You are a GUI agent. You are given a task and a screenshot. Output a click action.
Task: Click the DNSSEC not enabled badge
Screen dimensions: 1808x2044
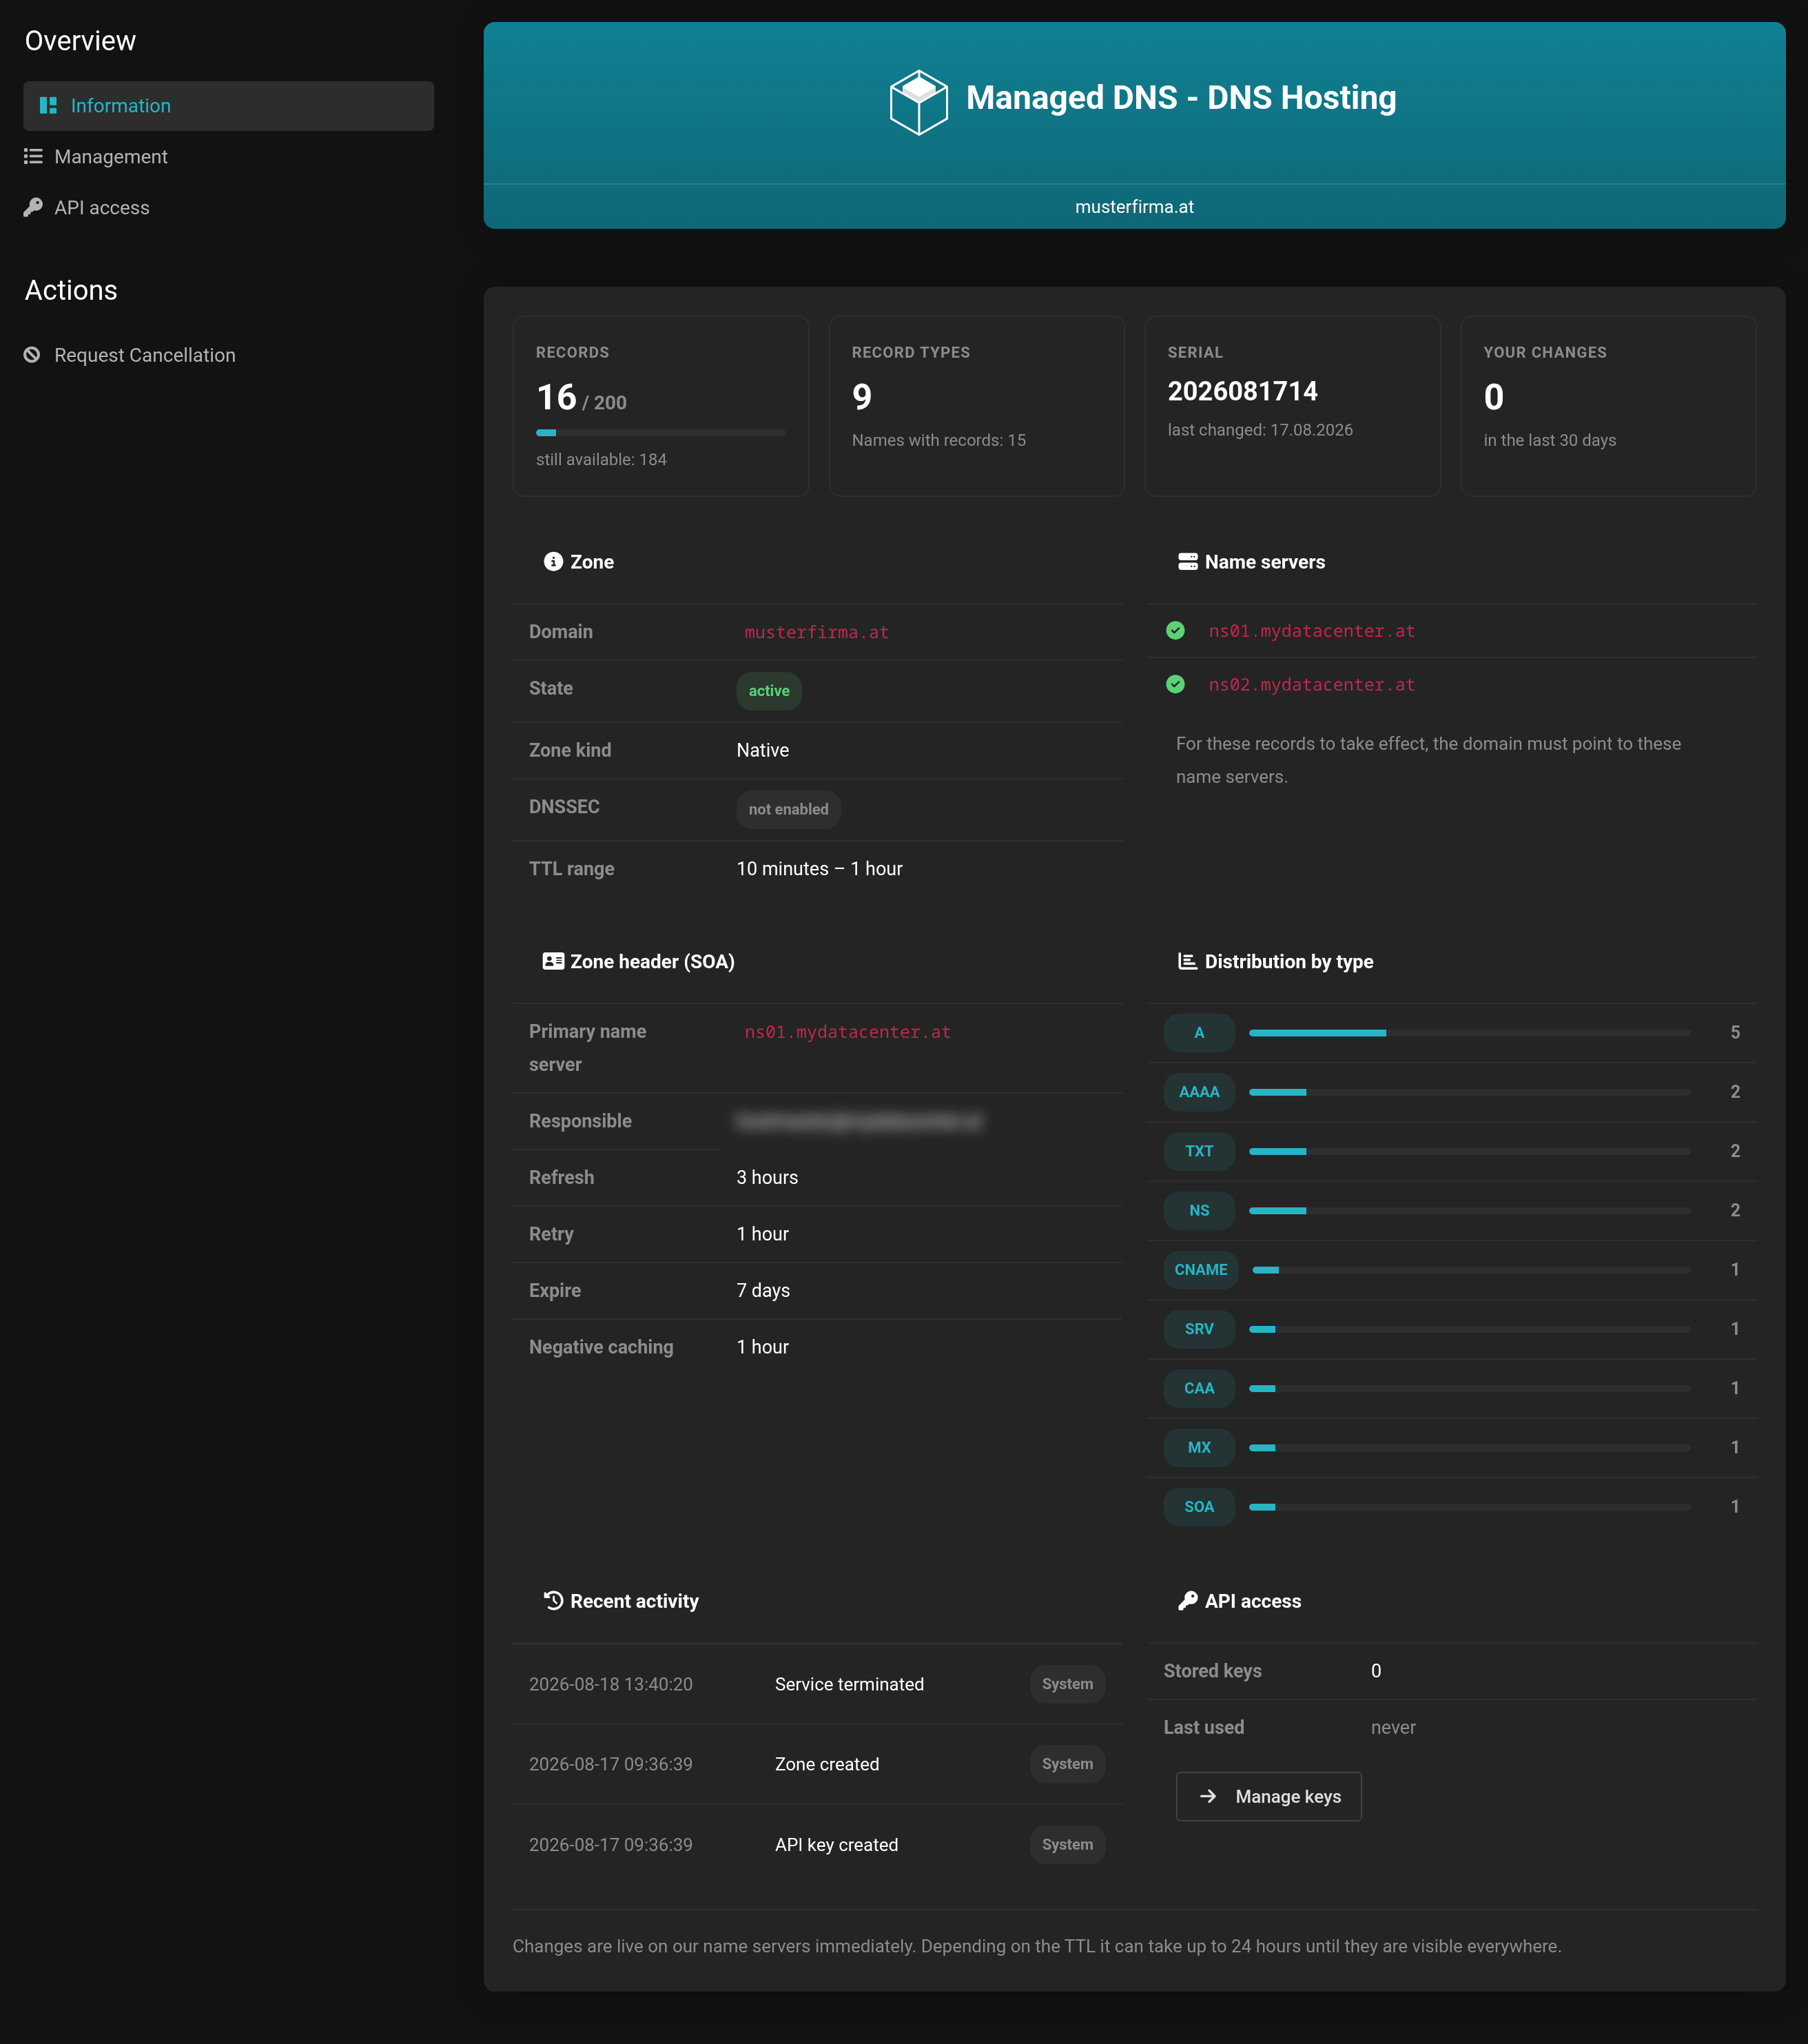click(789, 810)
